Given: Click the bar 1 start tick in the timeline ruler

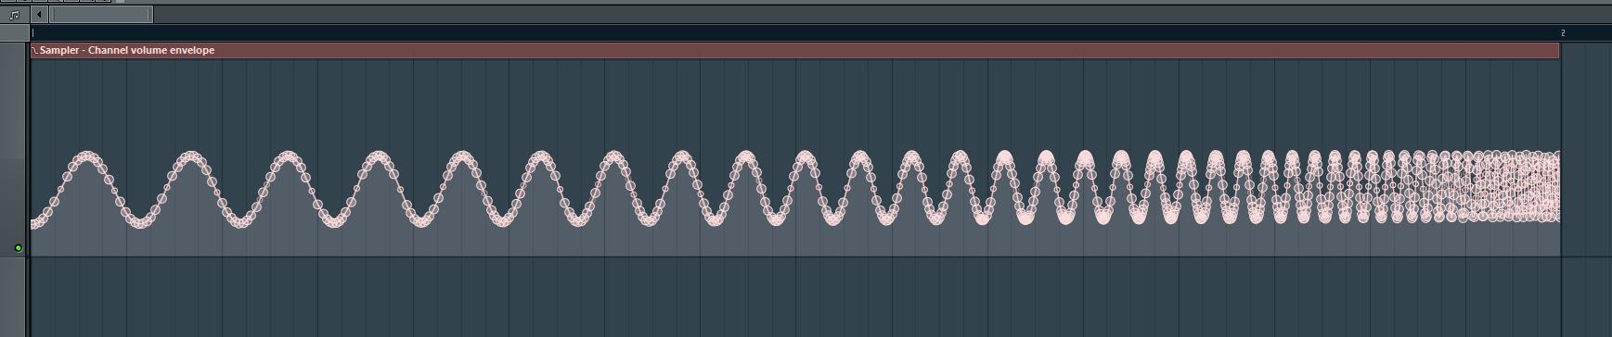Looking at the screenshot, I should [32, 33].
